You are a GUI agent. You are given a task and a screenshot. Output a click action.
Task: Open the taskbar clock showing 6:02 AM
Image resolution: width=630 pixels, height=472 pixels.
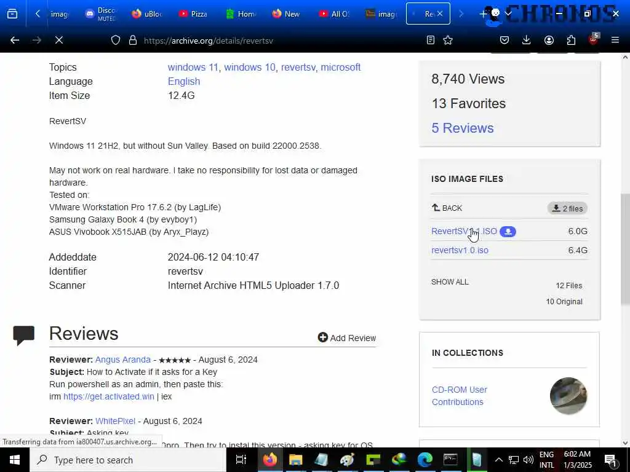pyautogui.click(x=577, y=460)
